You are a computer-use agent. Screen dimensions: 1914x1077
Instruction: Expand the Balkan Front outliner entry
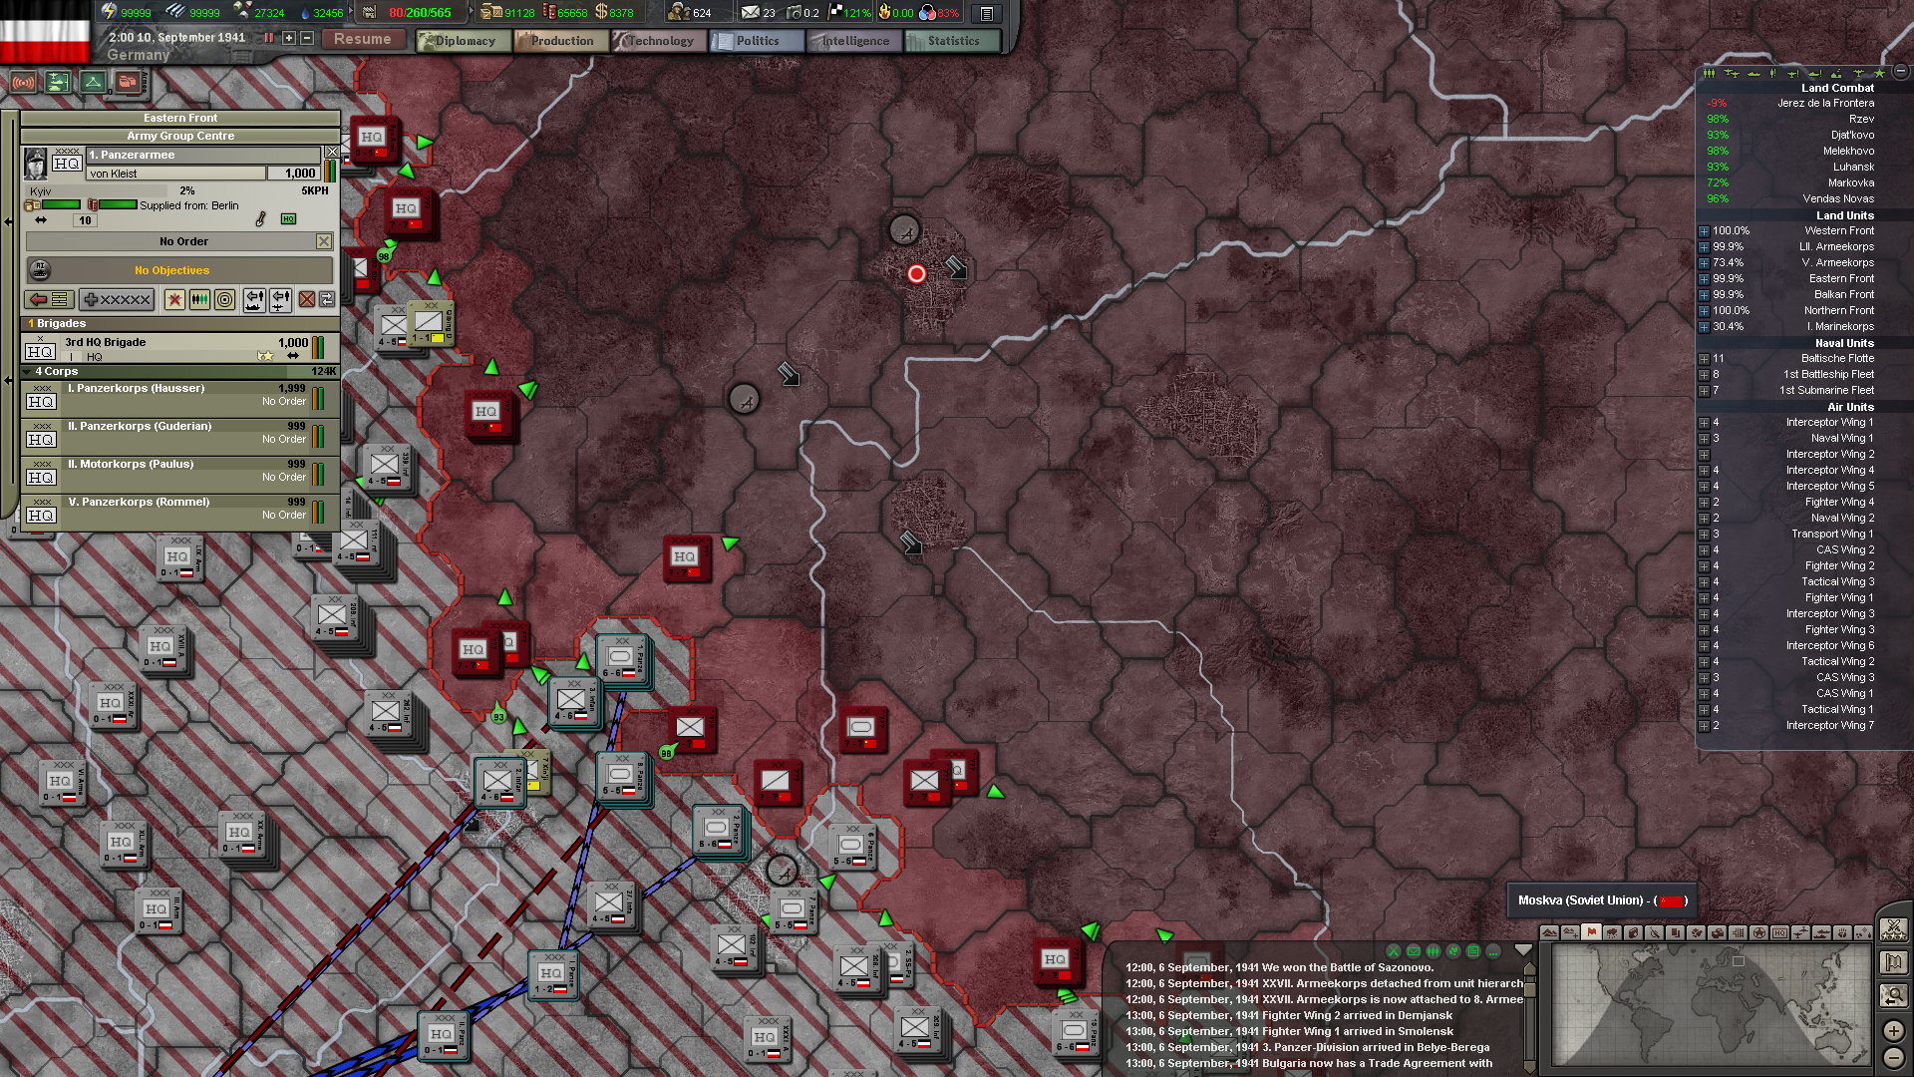(1704, 295)
